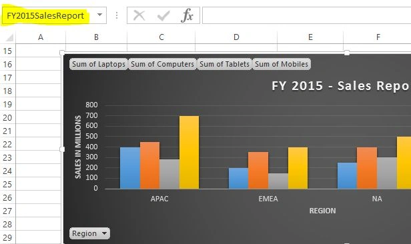Click the Select All corner triangle

point(9,38)
